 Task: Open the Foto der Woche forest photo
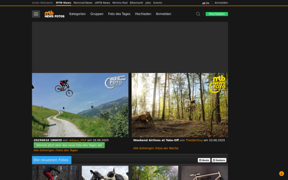[180, 105]
